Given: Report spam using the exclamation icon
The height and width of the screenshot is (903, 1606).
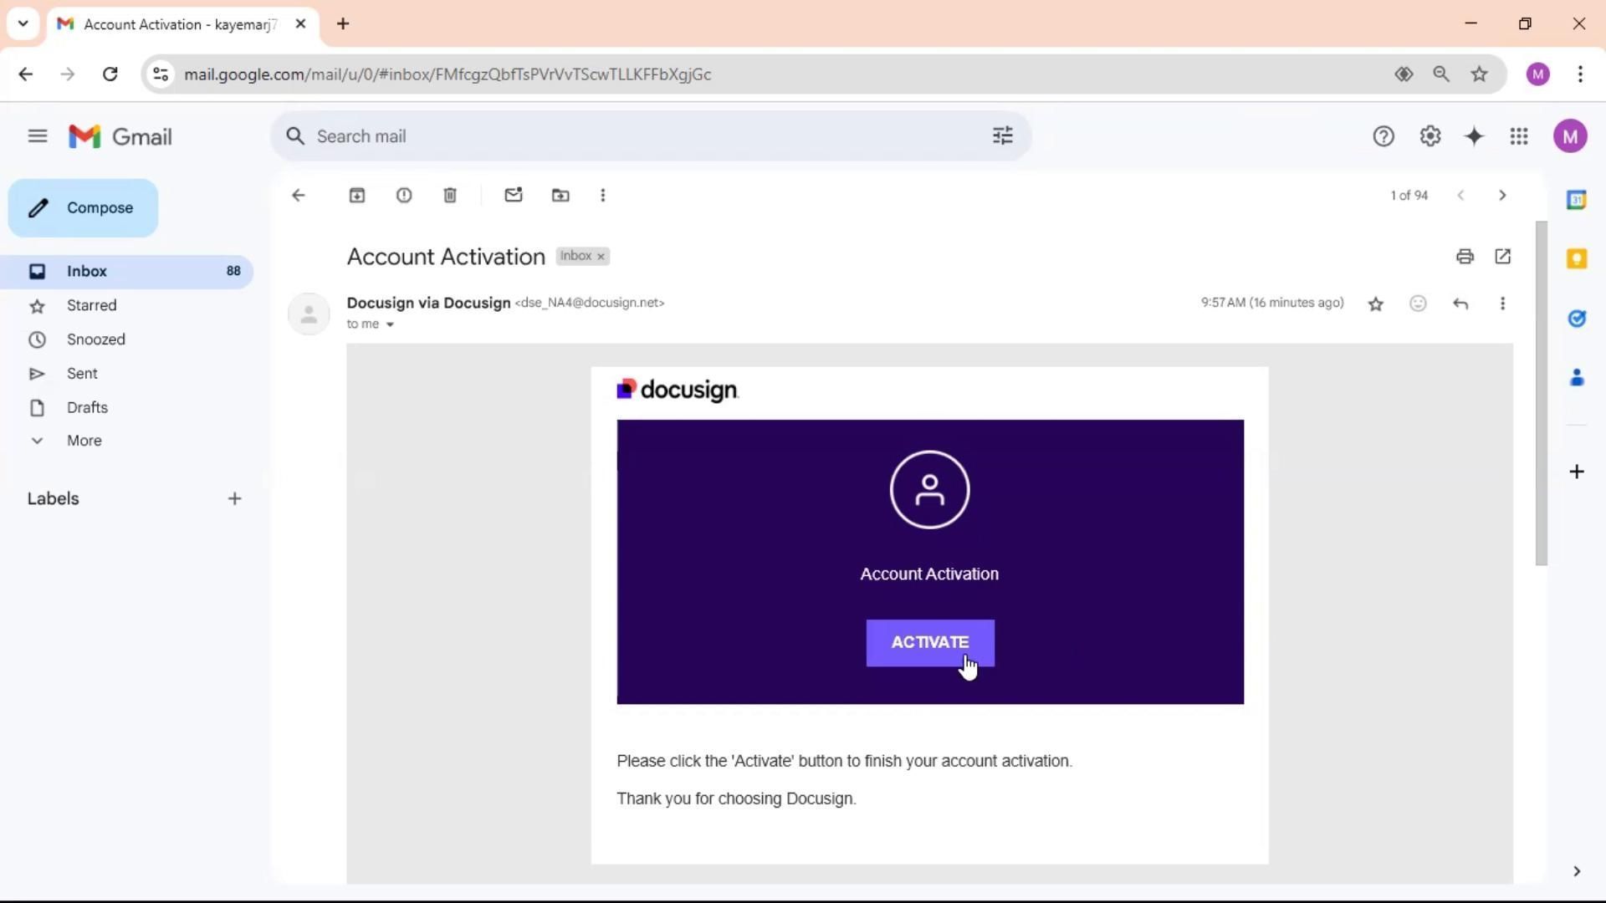Looking at the screenshot, I should tap(404, 195).
